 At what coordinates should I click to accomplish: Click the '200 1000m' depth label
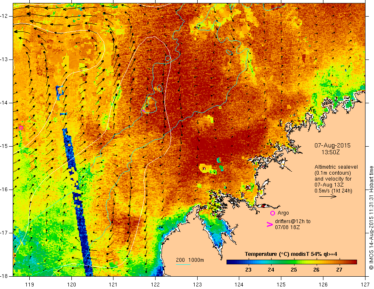point(190,260)
